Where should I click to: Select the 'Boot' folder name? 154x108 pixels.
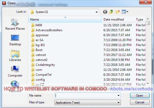click(x=39, y=50)
